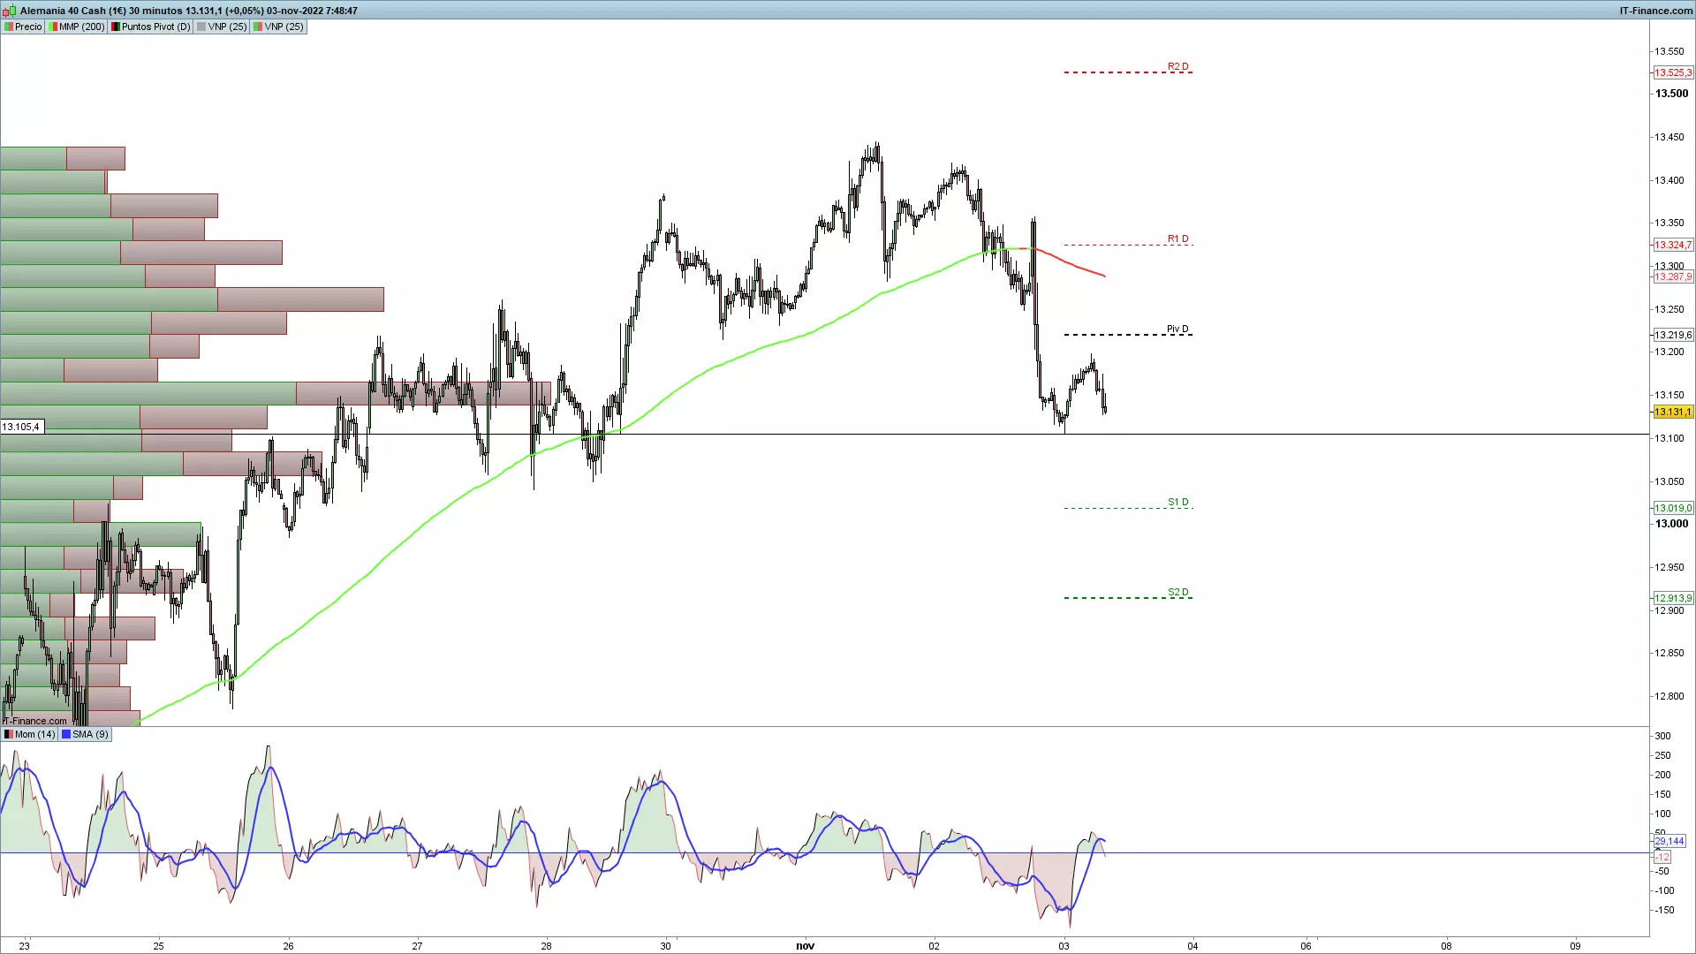Click the 'nov' month label on time axis
1696x954 pixels.
click(805, 945)
